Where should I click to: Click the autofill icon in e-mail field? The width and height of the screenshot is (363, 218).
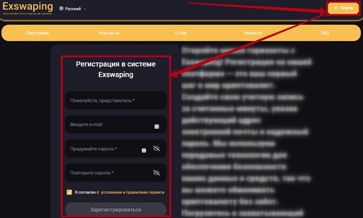(x=157, y=127)
